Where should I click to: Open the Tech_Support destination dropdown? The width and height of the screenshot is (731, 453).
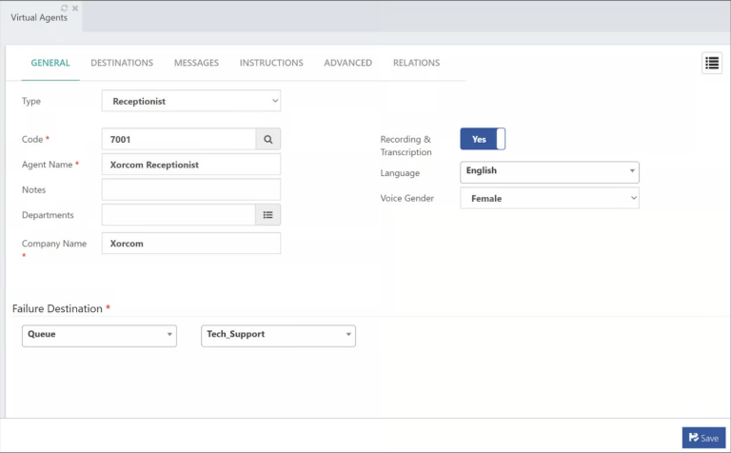(x=279, y=335)
